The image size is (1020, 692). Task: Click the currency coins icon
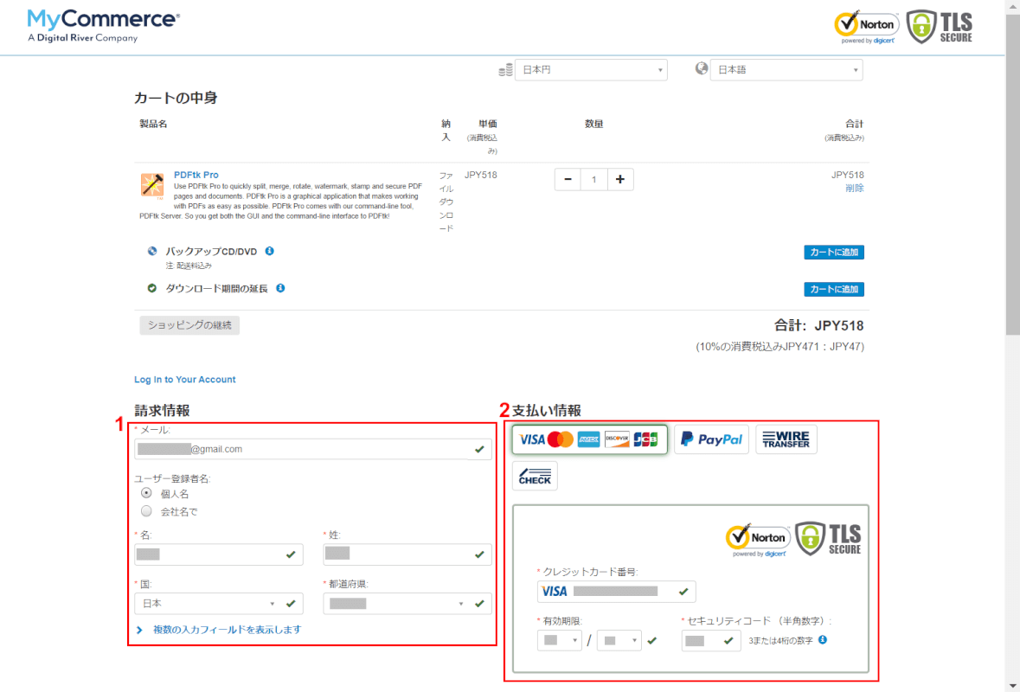click(505, 69)
